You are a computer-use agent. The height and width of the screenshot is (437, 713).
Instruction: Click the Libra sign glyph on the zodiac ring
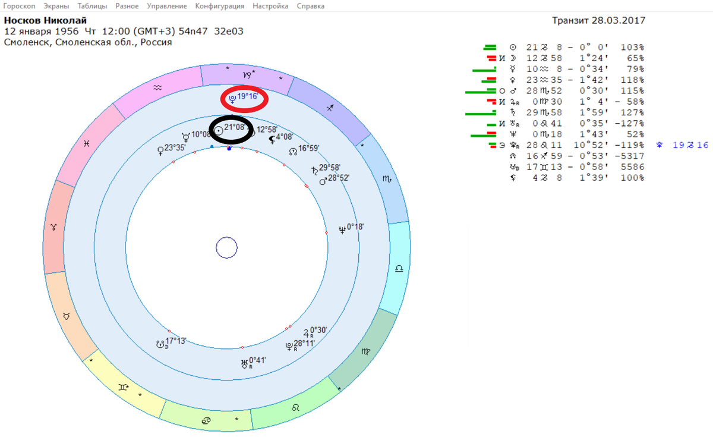coord(399,269)
